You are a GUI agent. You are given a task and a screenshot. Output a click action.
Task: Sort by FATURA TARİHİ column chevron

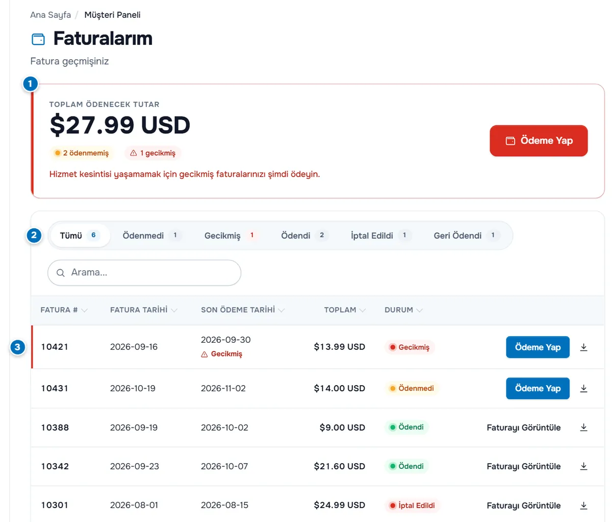pos(174,310)
